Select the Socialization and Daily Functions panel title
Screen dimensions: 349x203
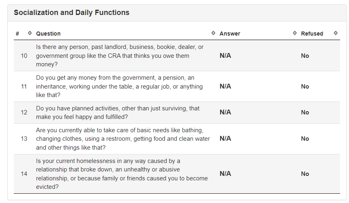click(72, 13)
